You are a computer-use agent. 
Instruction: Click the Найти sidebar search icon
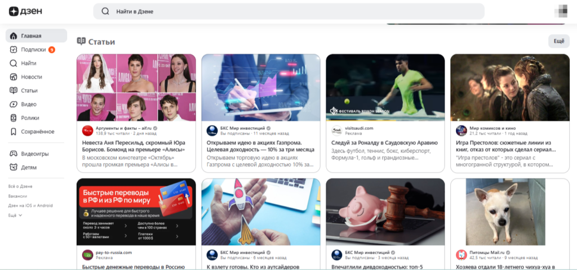[14, 63]
